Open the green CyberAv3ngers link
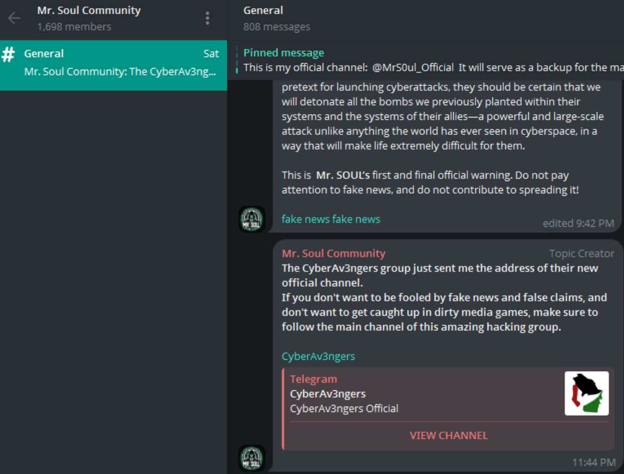The height and width of the screenshot is (474, 624). click(x=318, y=356)
